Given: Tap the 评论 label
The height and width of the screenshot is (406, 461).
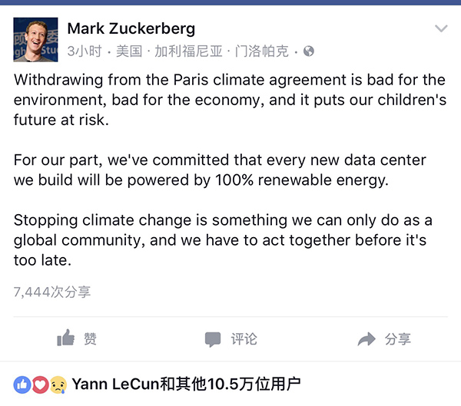Looking at the screenshot, I should (x=244, y=339).
